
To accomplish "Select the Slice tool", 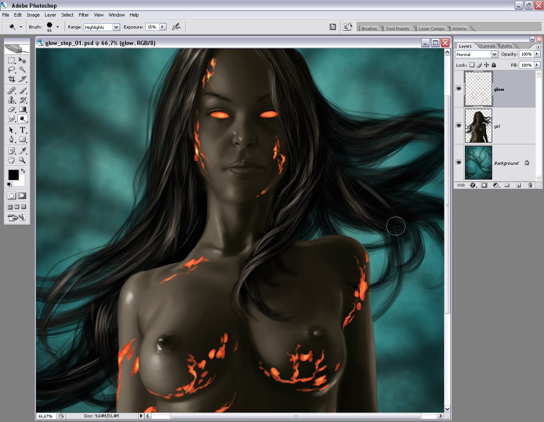I will (23, 79).
